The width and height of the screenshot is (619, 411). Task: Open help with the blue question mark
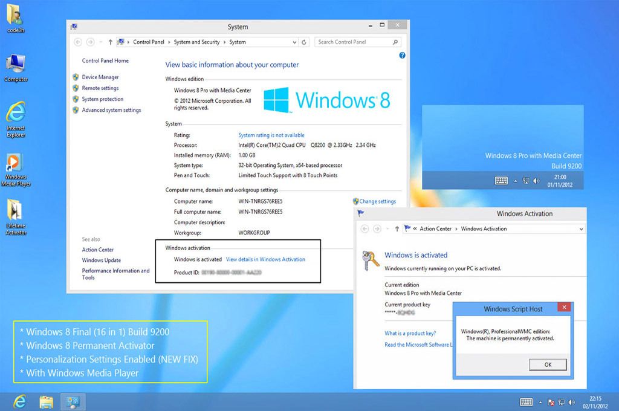[402, 55]
